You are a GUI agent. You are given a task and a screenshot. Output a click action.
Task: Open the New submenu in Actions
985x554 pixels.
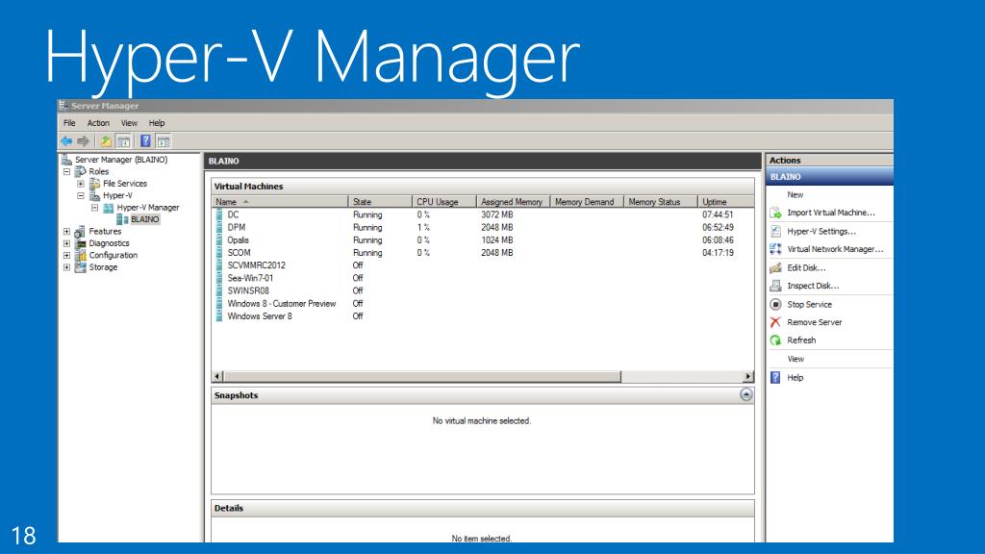(x=796, y=194)
